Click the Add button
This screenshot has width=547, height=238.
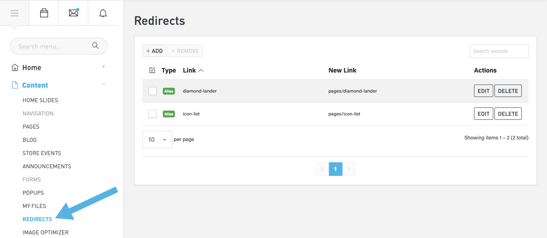click(x=154, y=51)
